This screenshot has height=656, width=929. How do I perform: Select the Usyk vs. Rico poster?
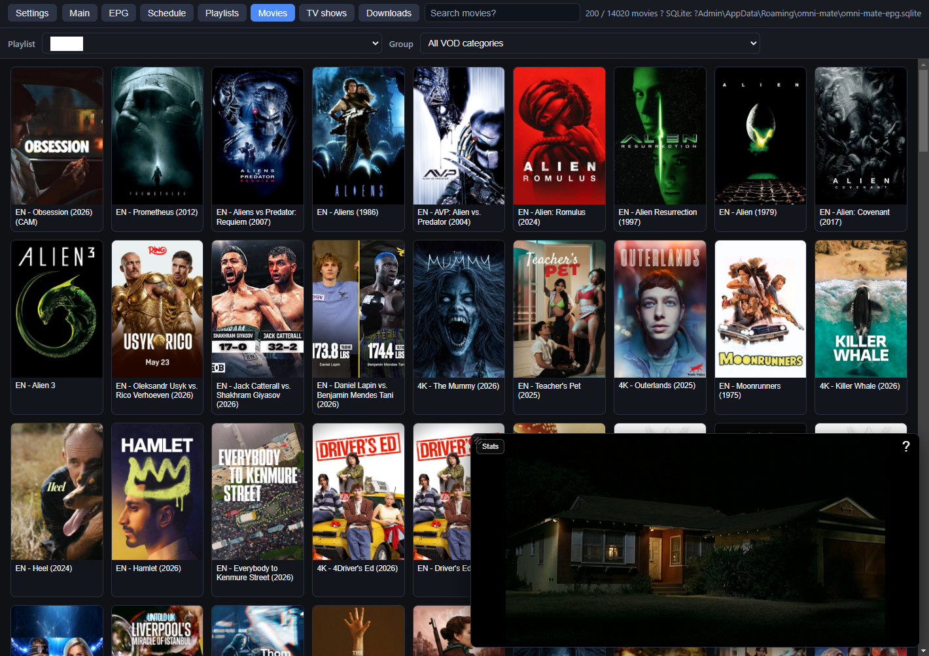tap(157, 309)
